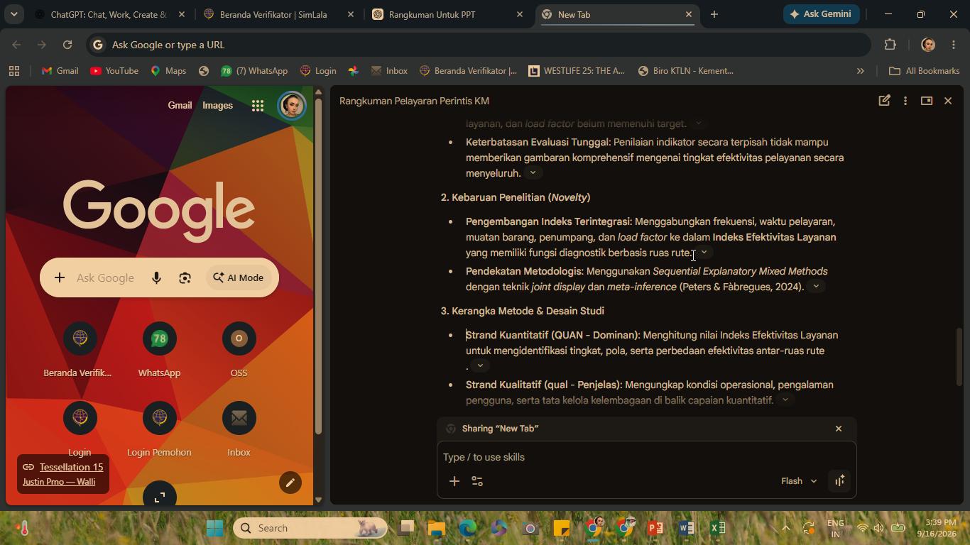
Task: Expand citation after Keterbatasan Evaluasi Tunggal paragraph
Action: click(533, 173)
